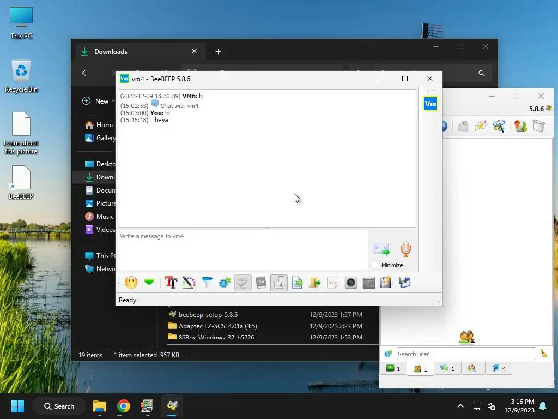
Task: Click the Search user field
Action: [466, 354]
